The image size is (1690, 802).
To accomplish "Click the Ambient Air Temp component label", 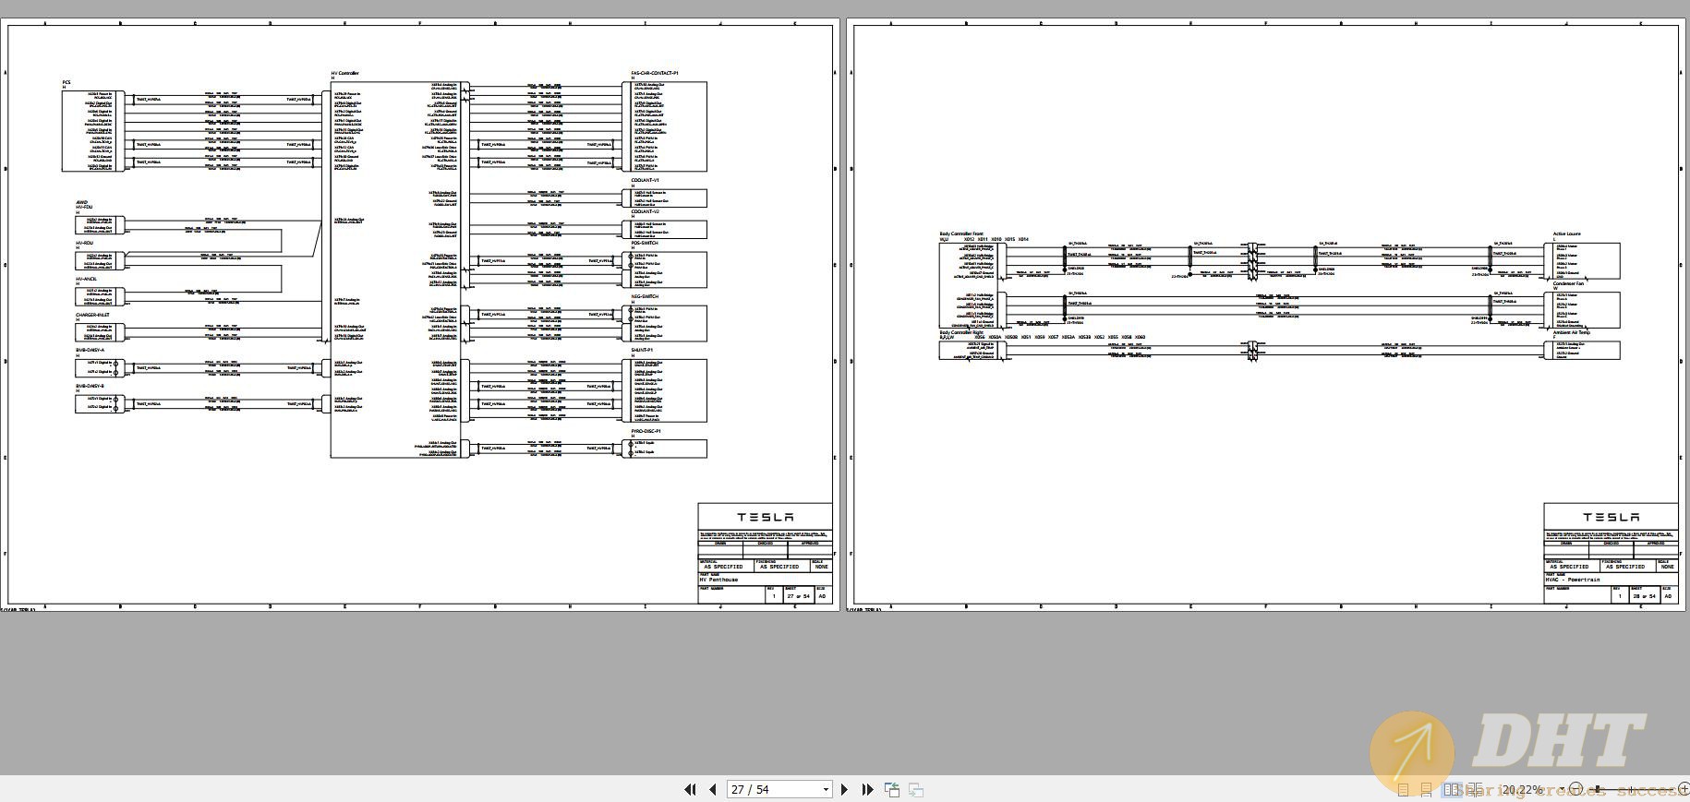I will [x=1572, y=333].
